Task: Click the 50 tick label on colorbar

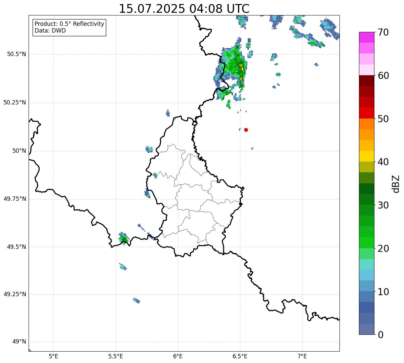Action: tap(383, 119)
